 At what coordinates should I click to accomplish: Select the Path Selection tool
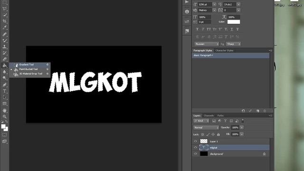[x=4, y=97]
